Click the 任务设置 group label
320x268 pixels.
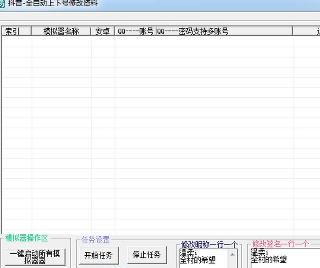click(95, 240)
